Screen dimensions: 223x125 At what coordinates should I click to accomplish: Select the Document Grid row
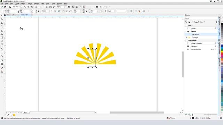point(201,49)
